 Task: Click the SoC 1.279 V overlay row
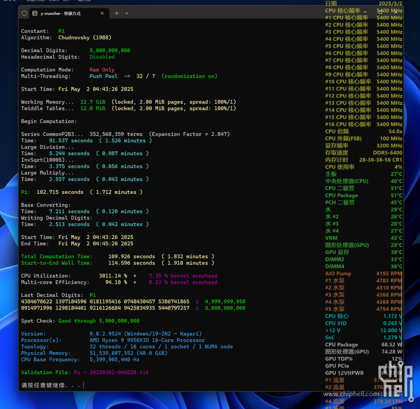tap(363, 338)
